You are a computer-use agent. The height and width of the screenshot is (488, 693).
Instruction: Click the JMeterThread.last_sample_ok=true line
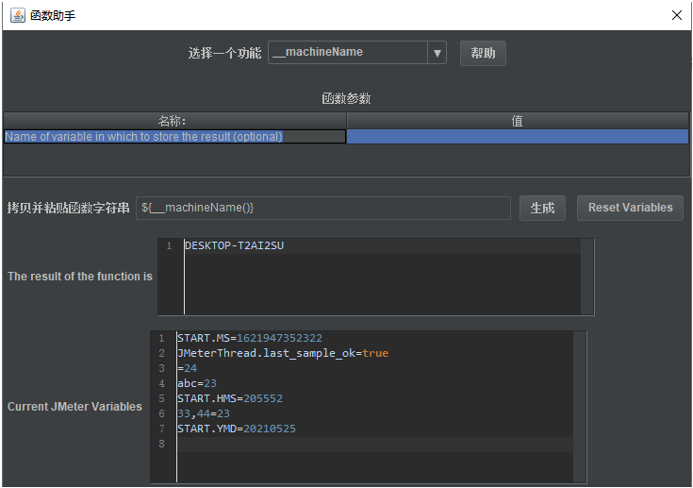pos(283,353)
